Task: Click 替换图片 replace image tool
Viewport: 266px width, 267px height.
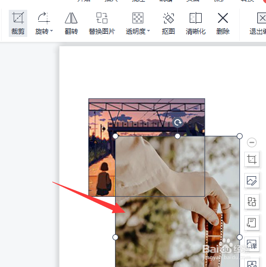Action: [x=102, y=23]
